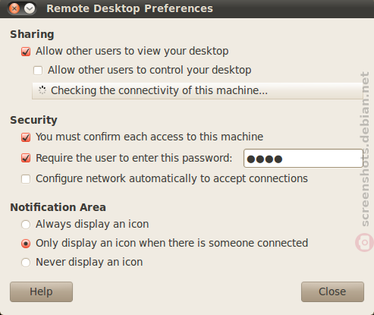Screen dimensions: 374x315
Task: Click the Sharing section heading
Action: coord(32,34)
